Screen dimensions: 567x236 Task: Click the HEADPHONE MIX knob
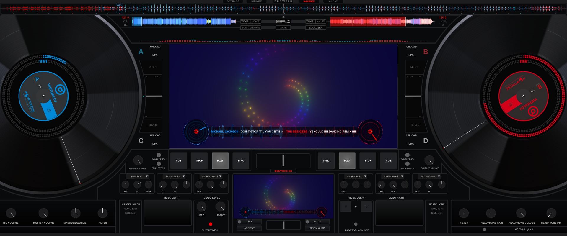(551, 213)
